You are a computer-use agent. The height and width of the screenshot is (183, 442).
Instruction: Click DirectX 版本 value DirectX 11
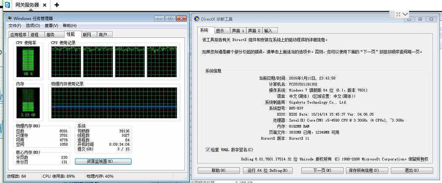pyautogui.click(x=299, y=138)
